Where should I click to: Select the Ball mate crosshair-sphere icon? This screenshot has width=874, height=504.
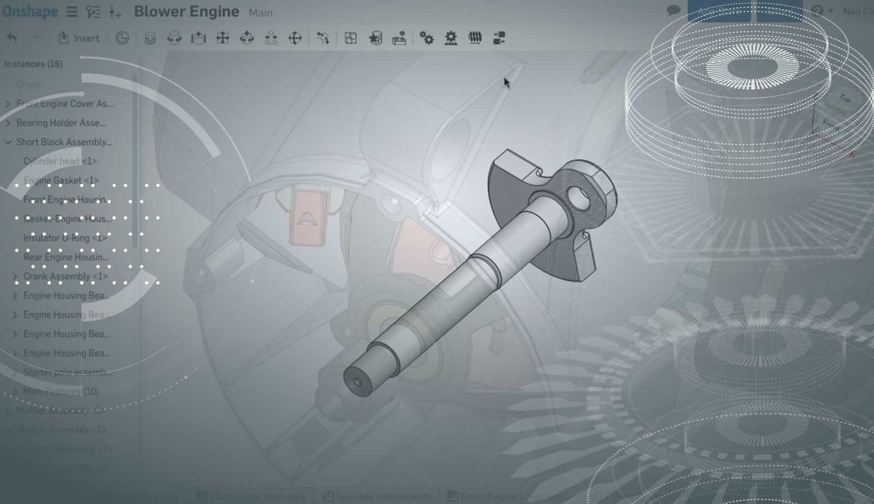pyautogui.click(x=295, y=38)
